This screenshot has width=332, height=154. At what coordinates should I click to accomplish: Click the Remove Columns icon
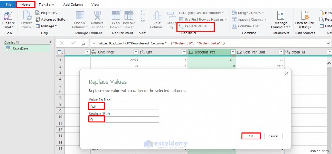tap(97, 15)
